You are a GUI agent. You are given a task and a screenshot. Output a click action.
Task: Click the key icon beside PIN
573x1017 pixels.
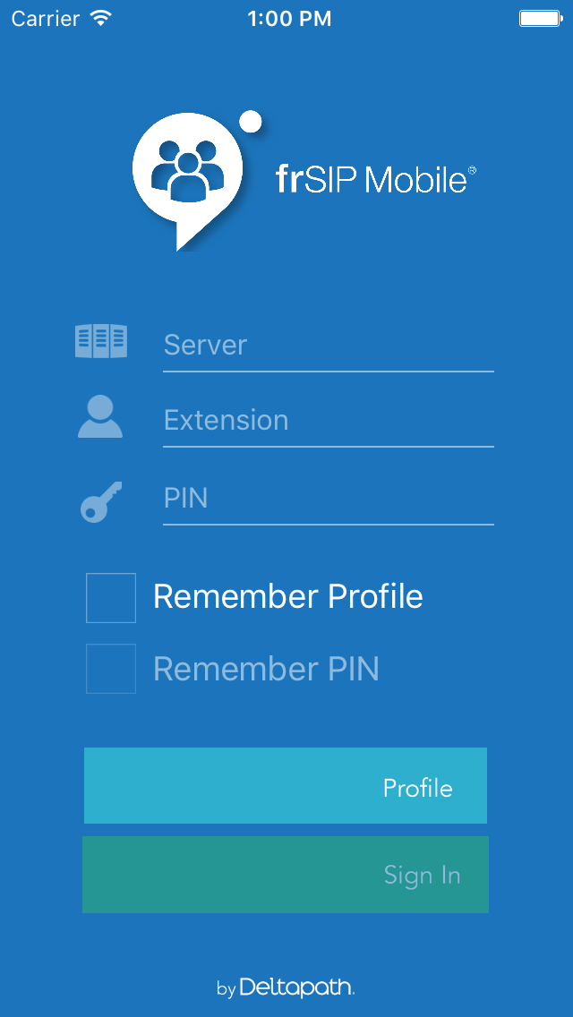click(101, 501)
